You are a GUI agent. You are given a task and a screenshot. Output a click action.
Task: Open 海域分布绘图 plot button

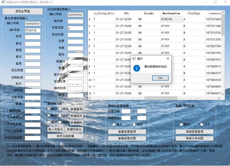tap(195, 138)
